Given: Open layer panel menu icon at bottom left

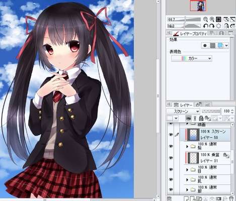Looking at the screenshot, I should (x=169, y=198).
